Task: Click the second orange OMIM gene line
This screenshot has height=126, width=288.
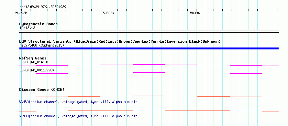Action: click(149, 110)
